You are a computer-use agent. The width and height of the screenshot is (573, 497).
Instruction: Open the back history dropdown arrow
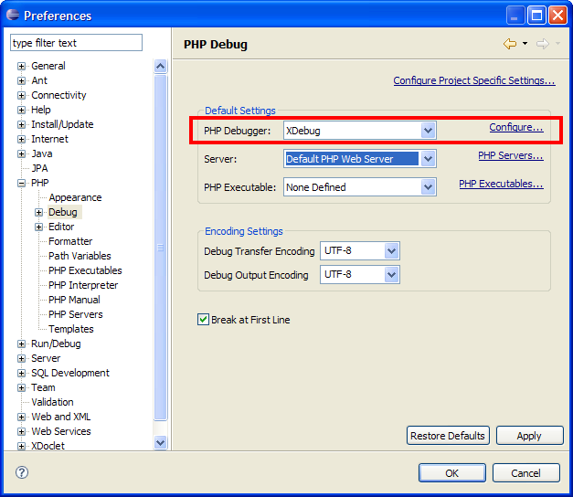[525, 44]
